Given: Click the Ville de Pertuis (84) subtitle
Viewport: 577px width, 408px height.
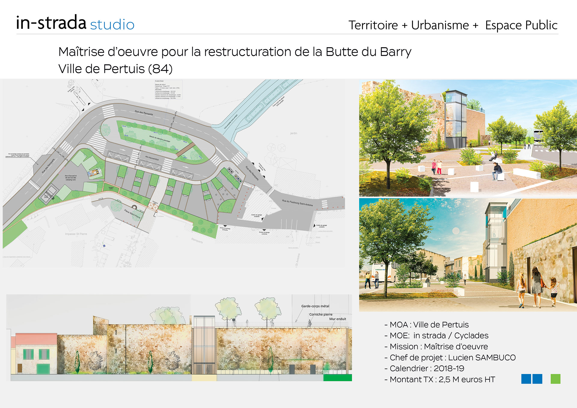Looking at the screenshot, I should [115, 69].
